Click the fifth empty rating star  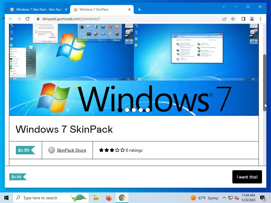coord(123,150)
